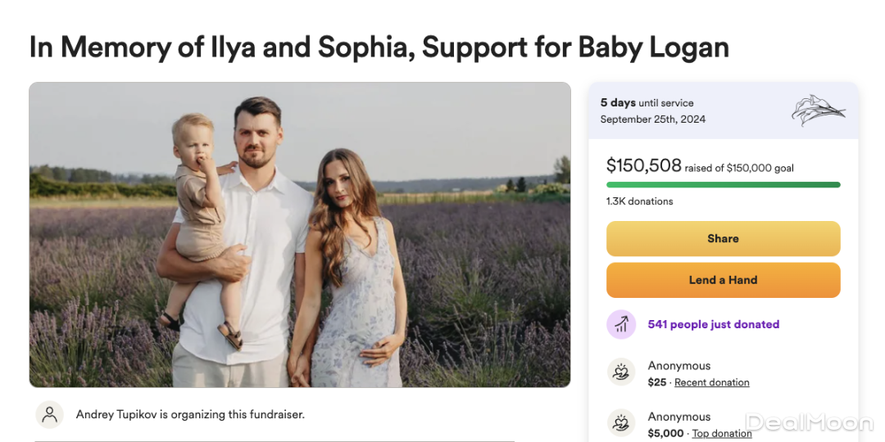Image resolution: width=885 pixels, height=442 pixels.
Task: Click the $150,508 raised amount
Action: coord(644,165)
